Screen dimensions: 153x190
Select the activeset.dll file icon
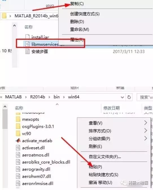tap(18, 148)
